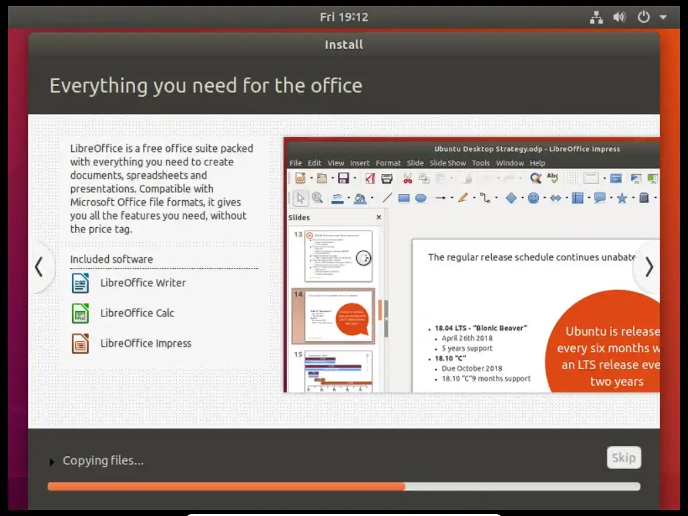Expand the Copying files details triangle
688x516 pixels.
pos(52,462)
